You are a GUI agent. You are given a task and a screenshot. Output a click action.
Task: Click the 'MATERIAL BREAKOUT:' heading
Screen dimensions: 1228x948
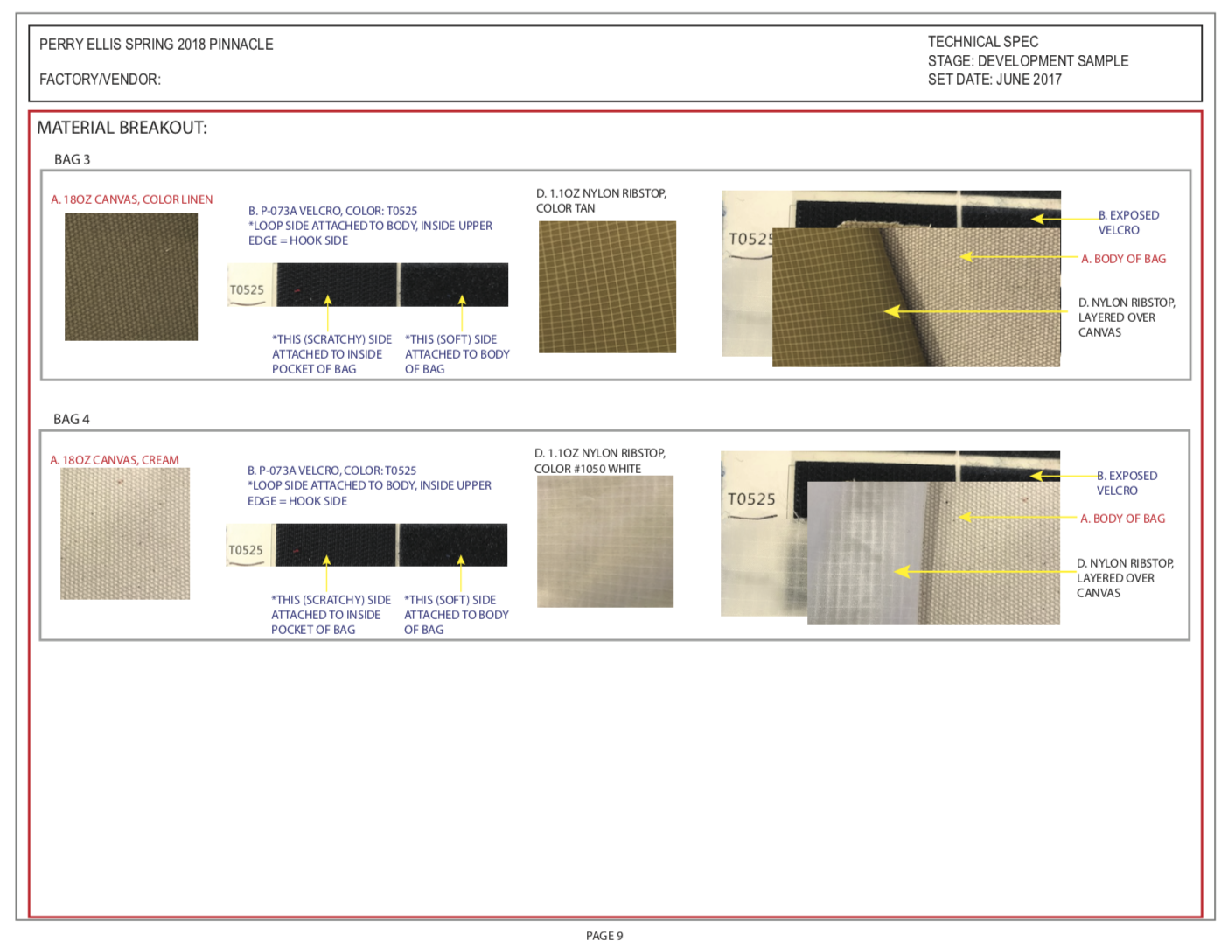(x=122, y=128)
